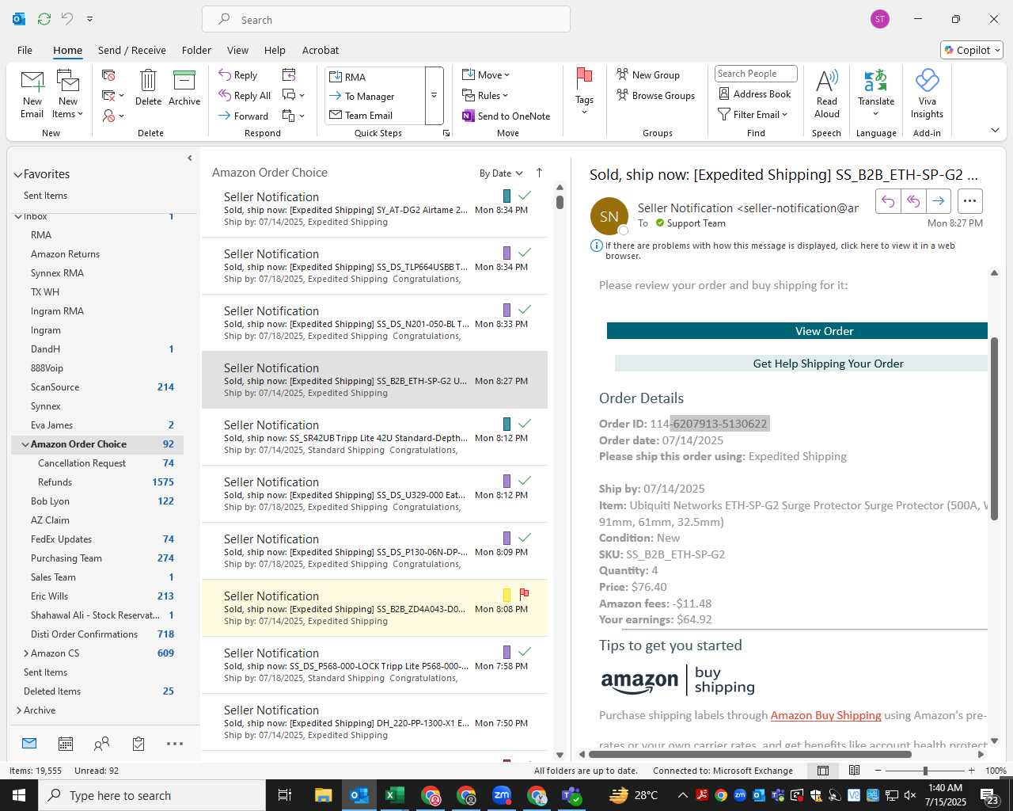The height and width of the screenshot is (811, 1013).
Task: Click Send to OneNote
Action: click(506, 116)
